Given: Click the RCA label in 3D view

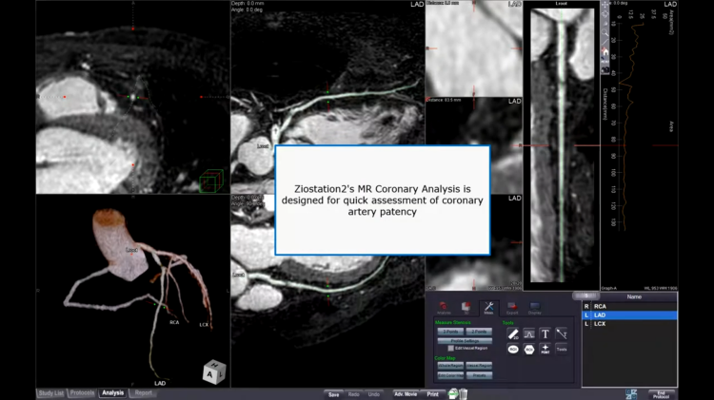Looking at the screenshot, I should coord(174,322).
